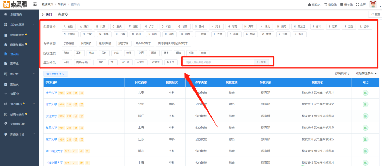Click the 重置 reset button
Viewport: 382px width, 166px height.
[x=375, y=15]
